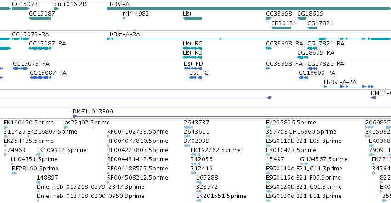The image size is (391, 203).
Task: Click the CG15087-PA protein glyph
Action: (x=40, y=78)
